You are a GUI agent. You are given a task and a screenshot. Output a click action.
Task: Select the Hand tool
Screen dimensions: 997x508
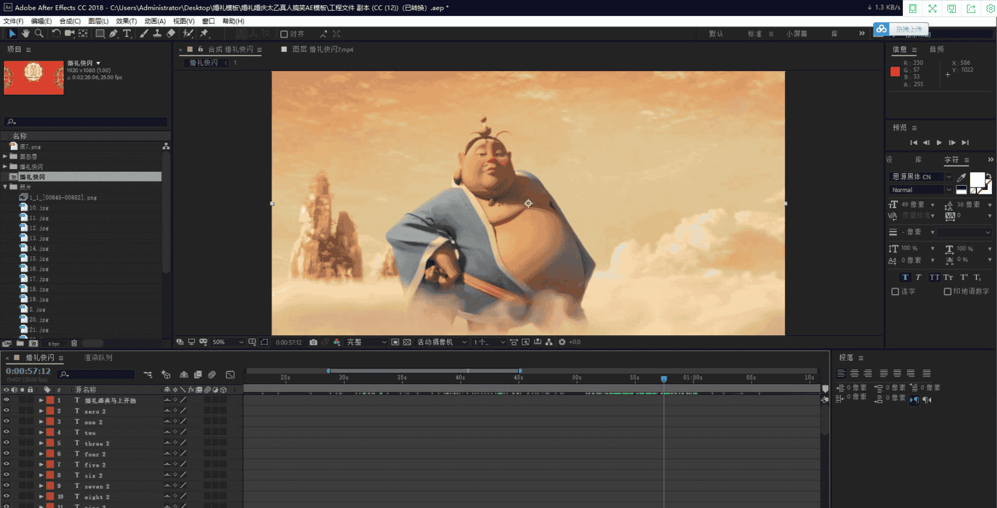(x=25, y=34)
